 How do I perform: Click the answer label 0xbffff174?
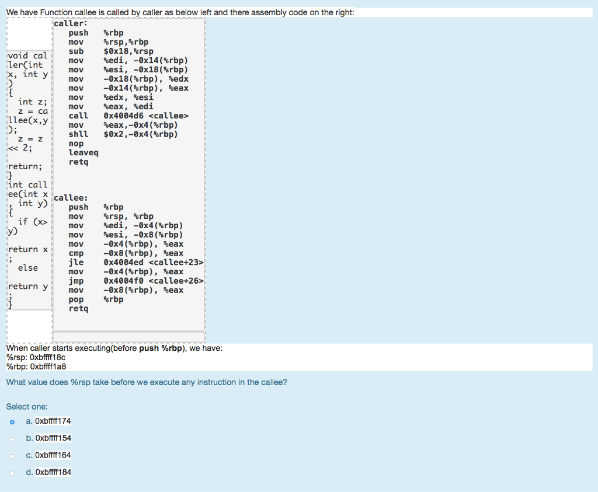point(51,421)
